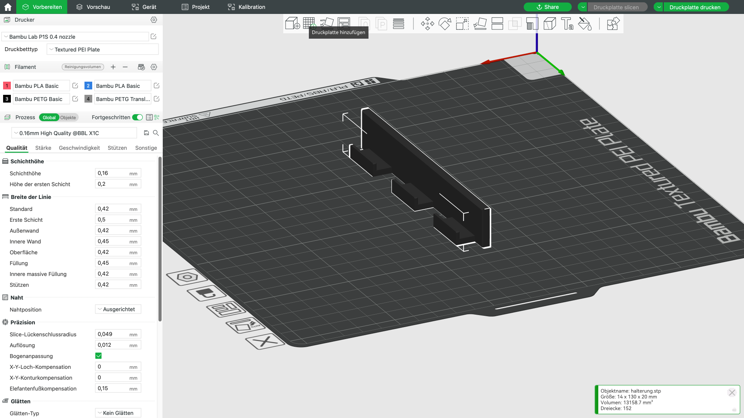Viewport: 744px width, 418px height.
Task: Toggle the Fortgeschritten switch
Action: pos(138,117)
